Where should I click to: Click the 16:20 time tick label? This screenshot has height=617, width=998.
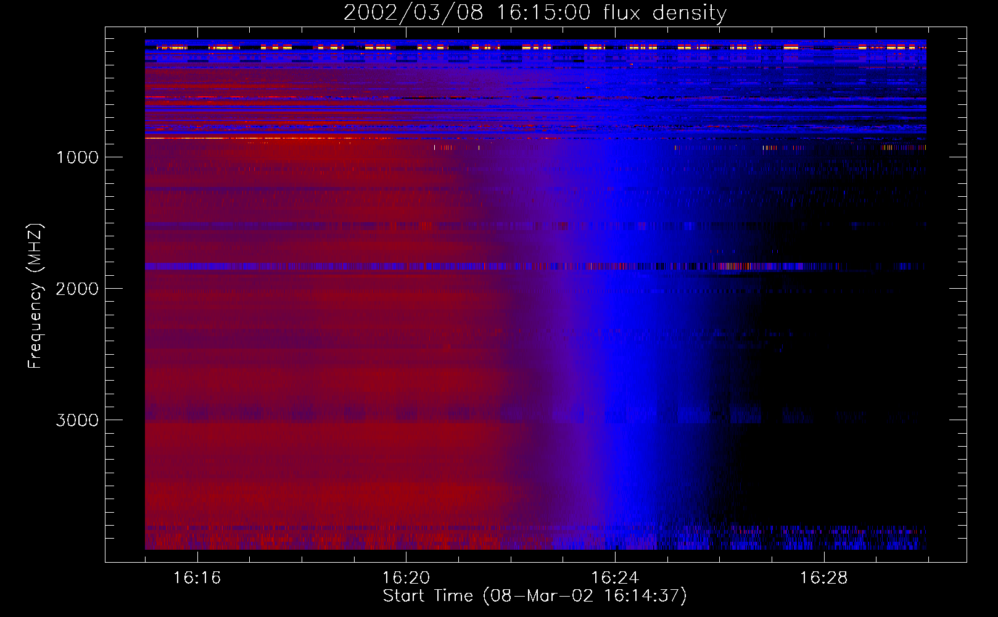(406, 578)
